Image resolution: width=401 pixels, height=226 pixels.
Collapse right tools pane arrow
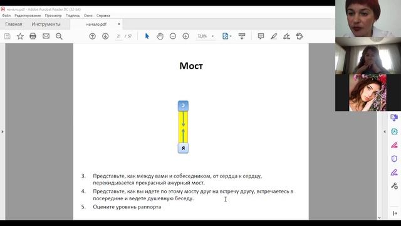(x=385, y=132)
